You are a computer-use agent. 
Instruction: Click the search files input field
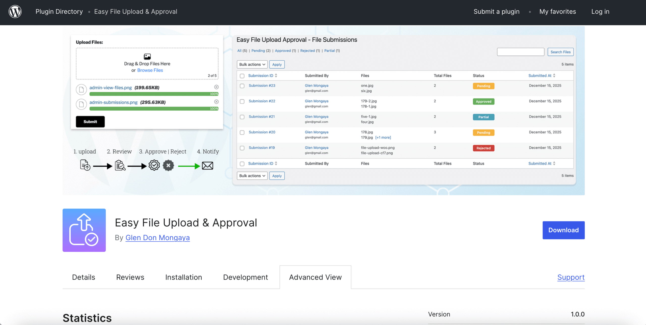click(520, 52)
